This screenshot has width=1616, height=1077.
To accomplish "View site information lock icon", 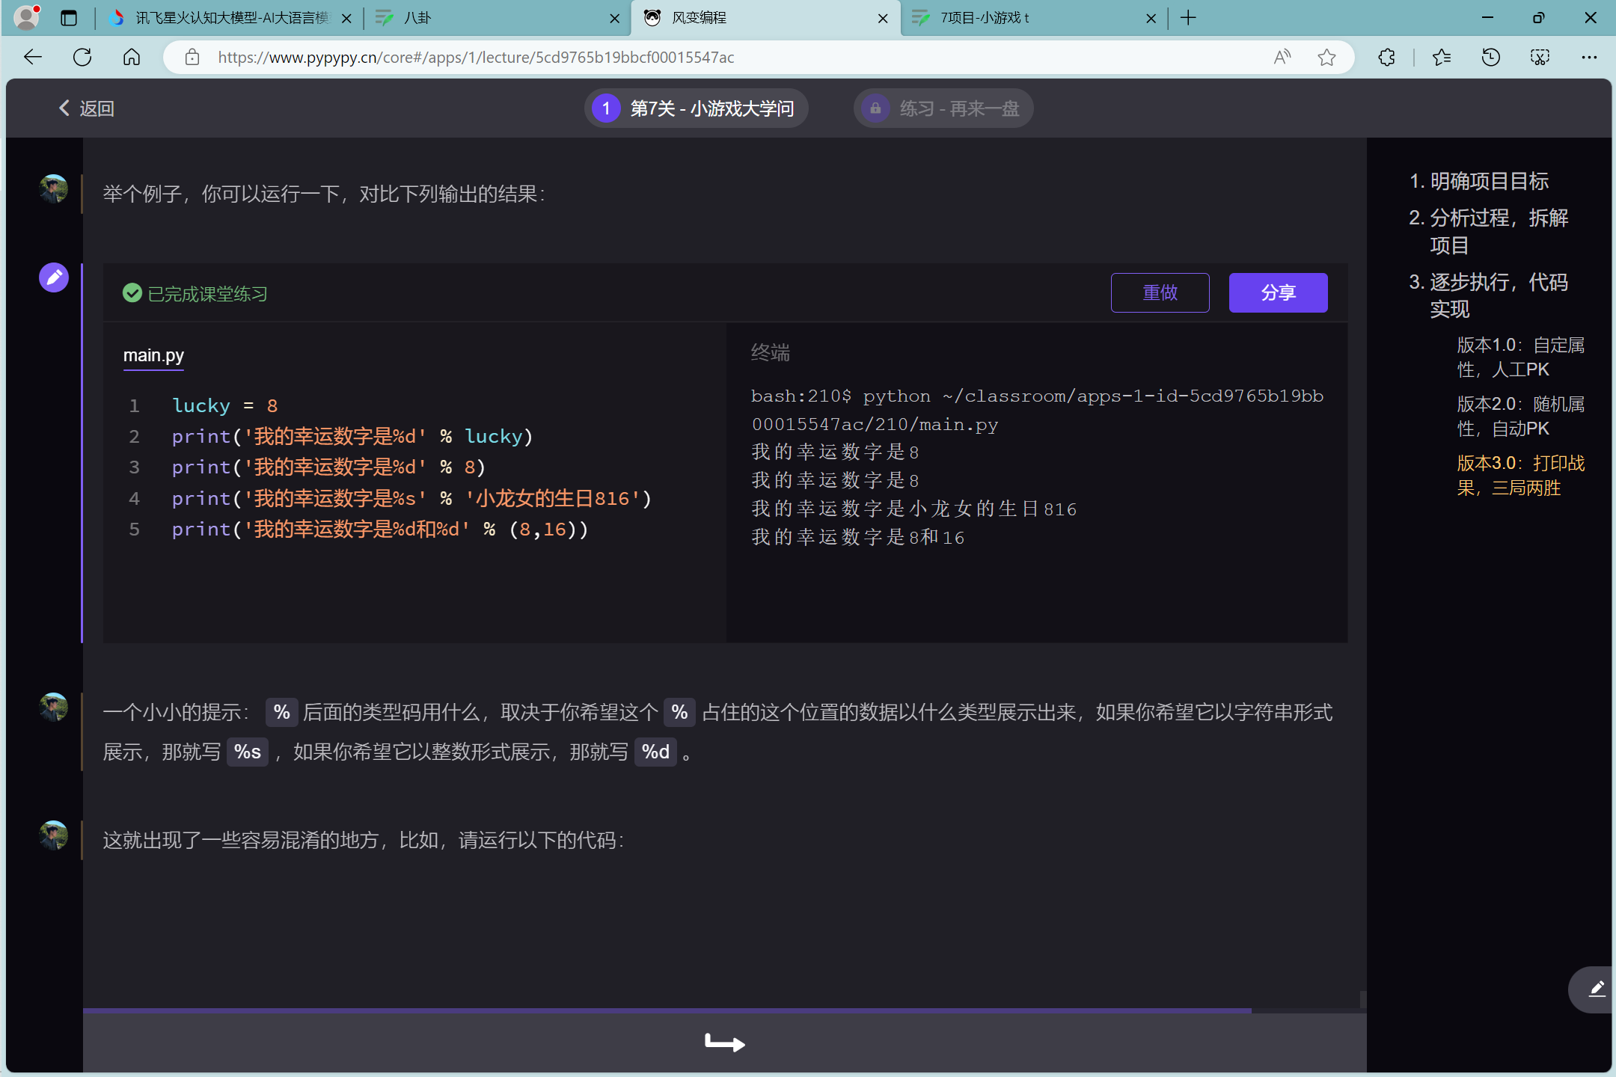I will (192, 57).
